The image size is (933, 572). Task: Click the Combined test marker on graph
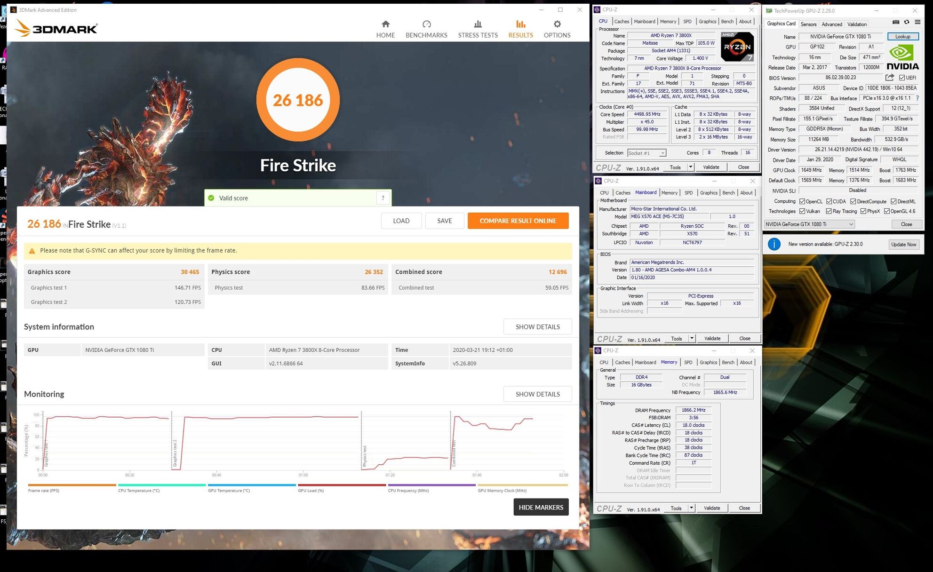(x=454, y=454)
